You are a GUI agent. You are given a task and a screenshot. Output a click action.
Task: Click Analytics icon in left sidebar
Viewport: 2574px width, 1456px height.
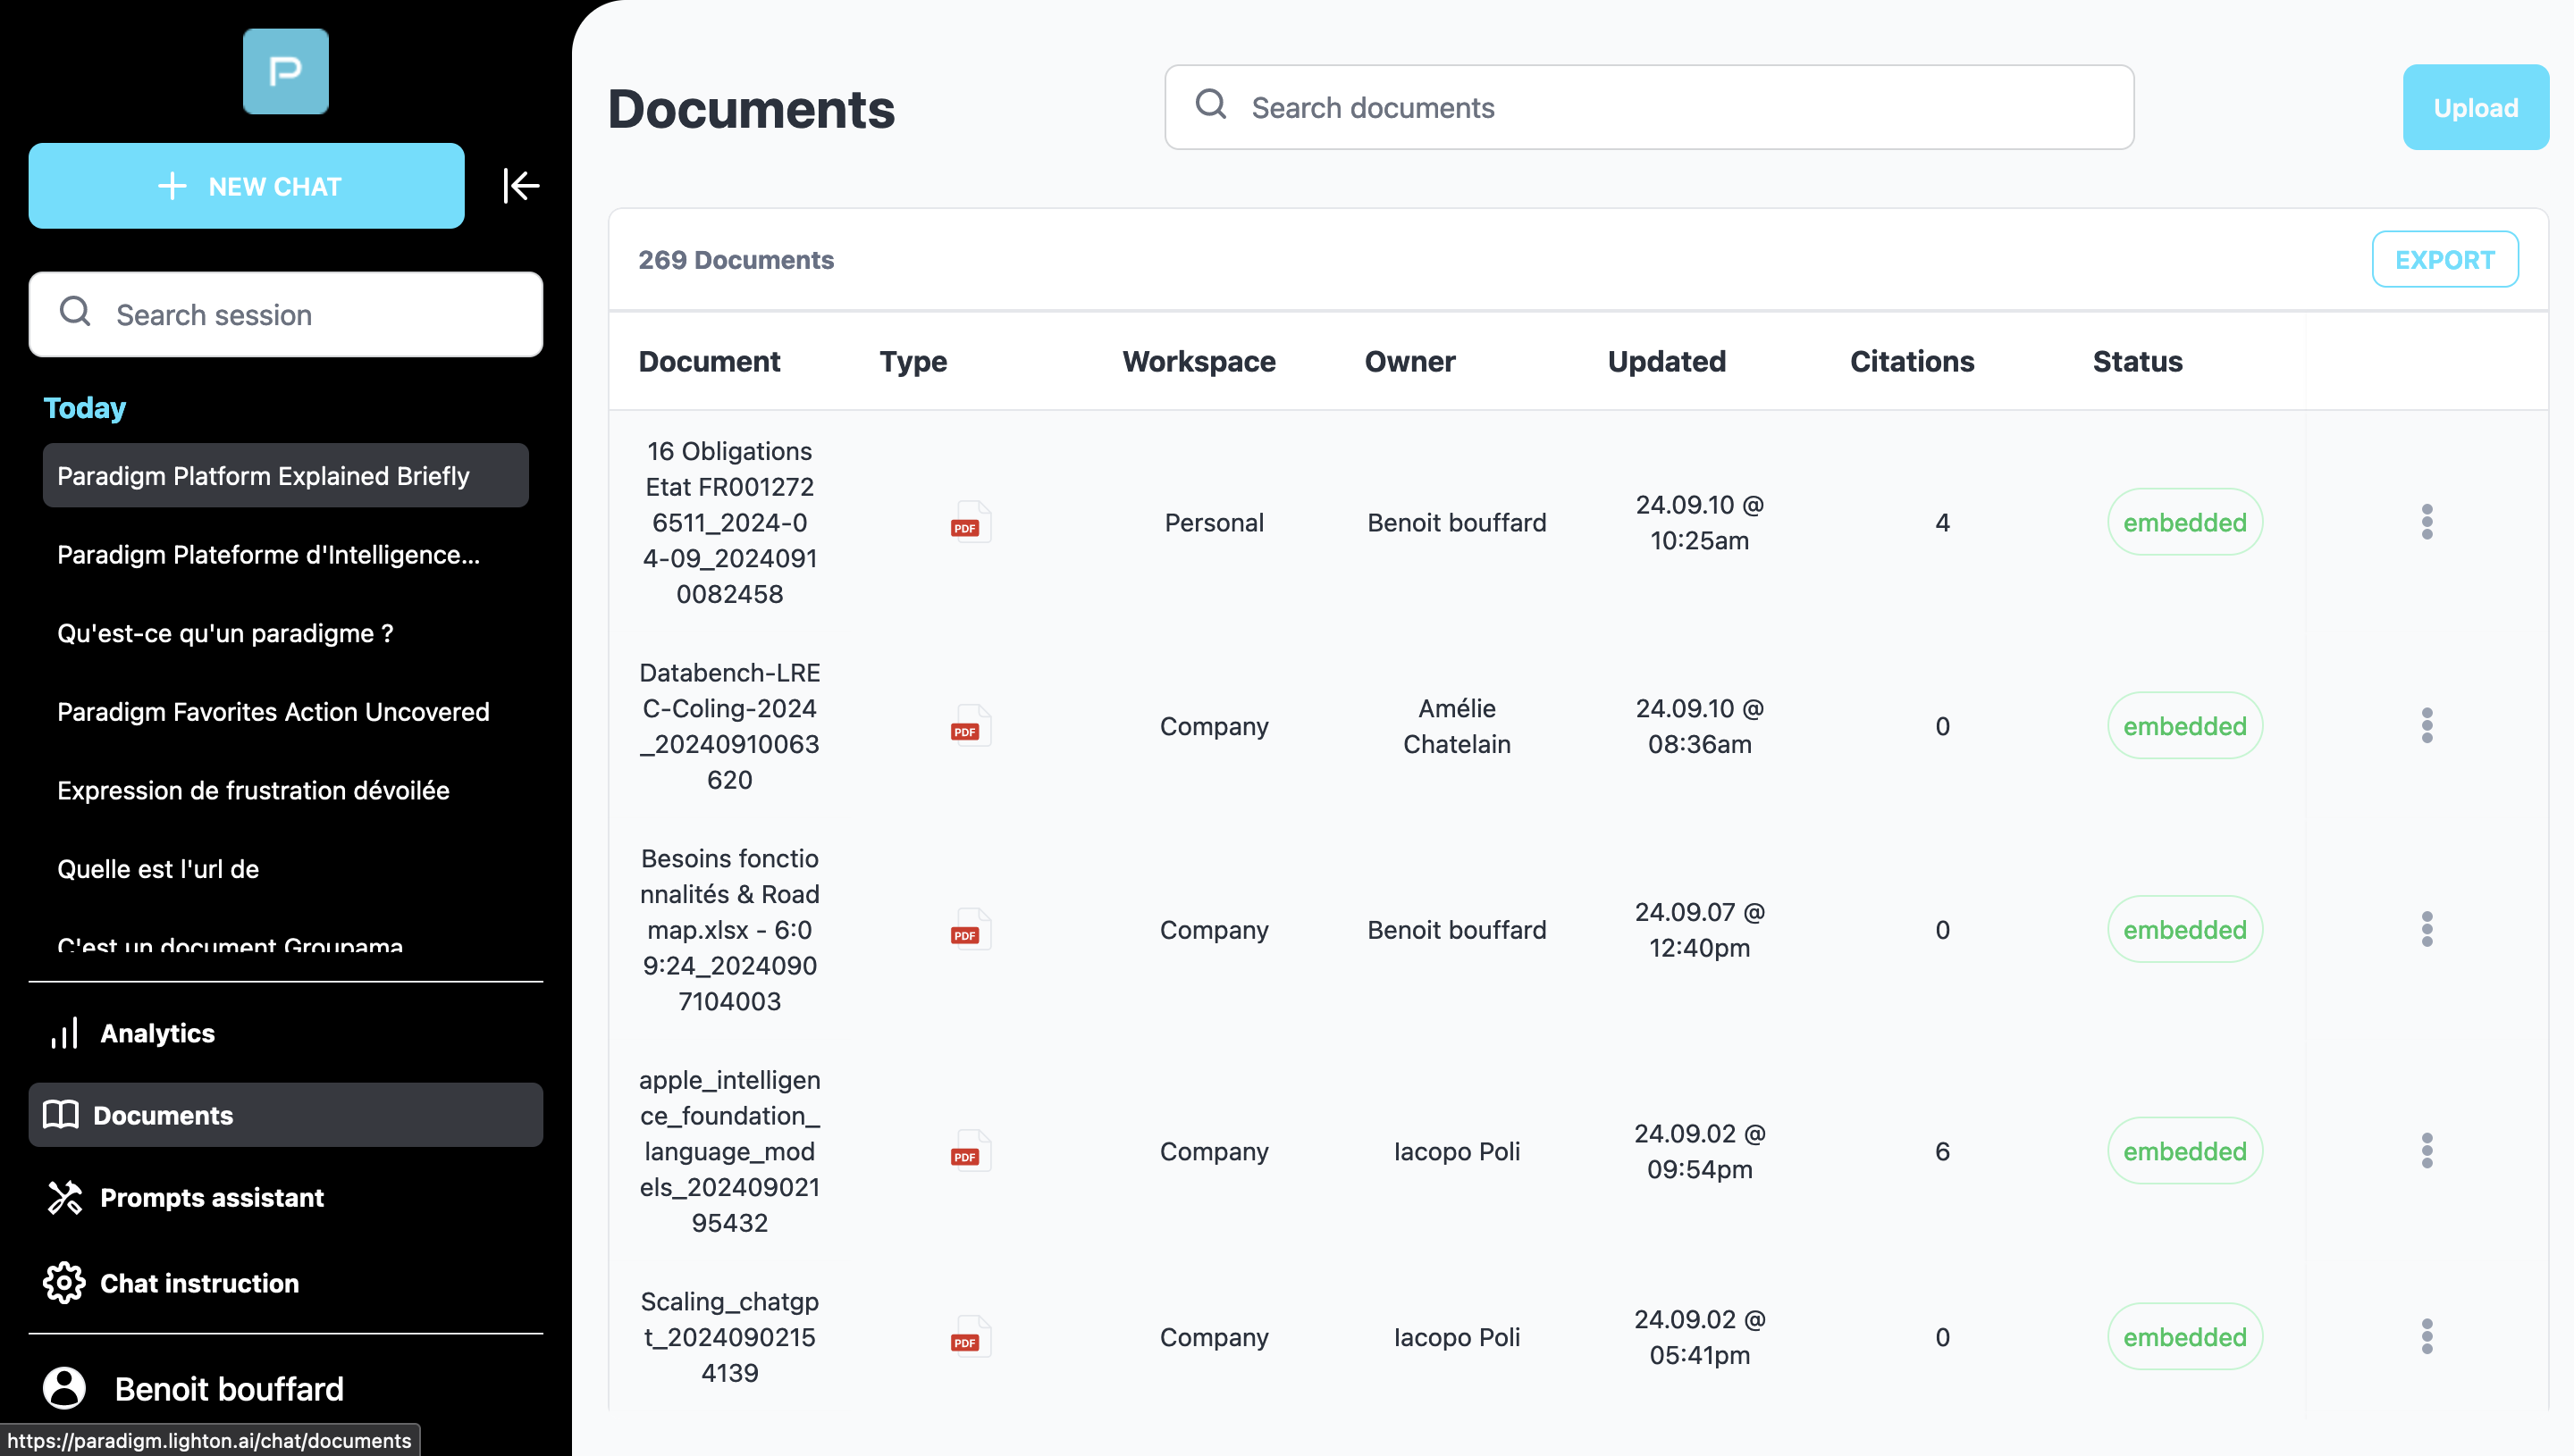pyautogui.click(x=65, y=1032)
